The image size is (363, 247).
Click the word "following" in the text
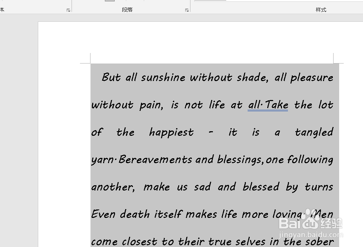[x=310, y=160]
